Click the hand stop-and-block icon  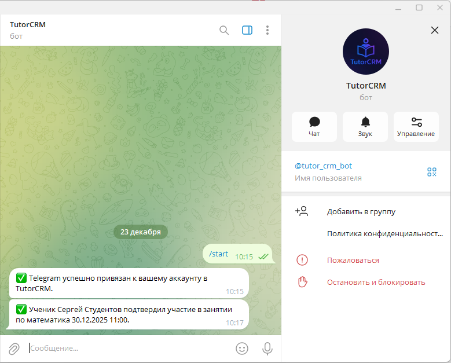(x=302, y=282)
